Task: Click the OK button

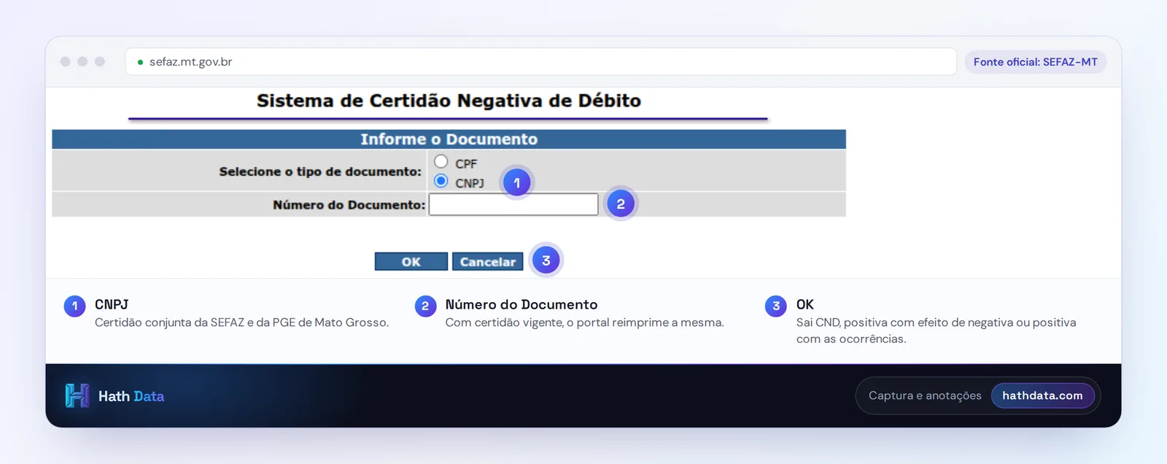Action: click(411, 261)
